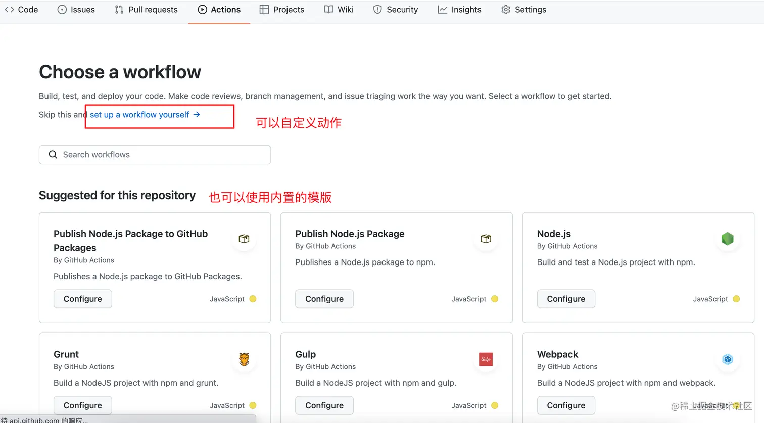Click the Choose a workflow heading
The height and width of the screenshot is (423, 764).
(x=120, y=72)
